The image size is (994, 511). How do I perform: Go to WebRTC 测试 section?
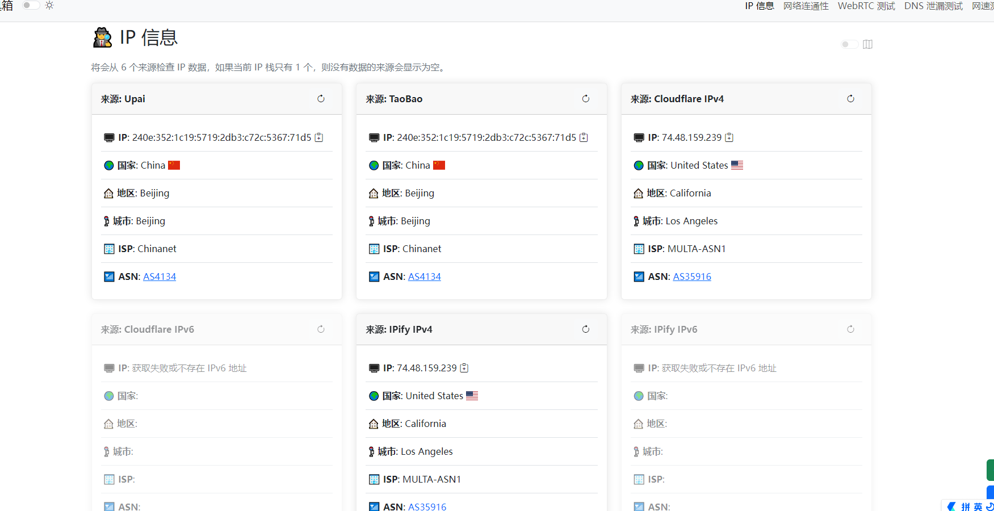[x=866, y=6]
